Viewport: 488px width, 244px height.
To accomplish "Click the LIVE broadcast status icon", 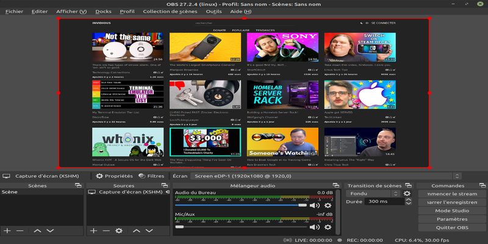I will pos(288,240).
